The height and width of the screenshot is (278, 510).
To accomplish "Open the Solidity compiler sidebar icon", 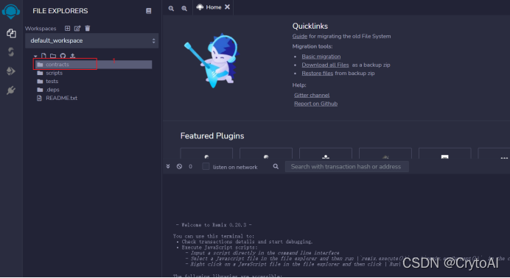I will click(x=11, y=52).
